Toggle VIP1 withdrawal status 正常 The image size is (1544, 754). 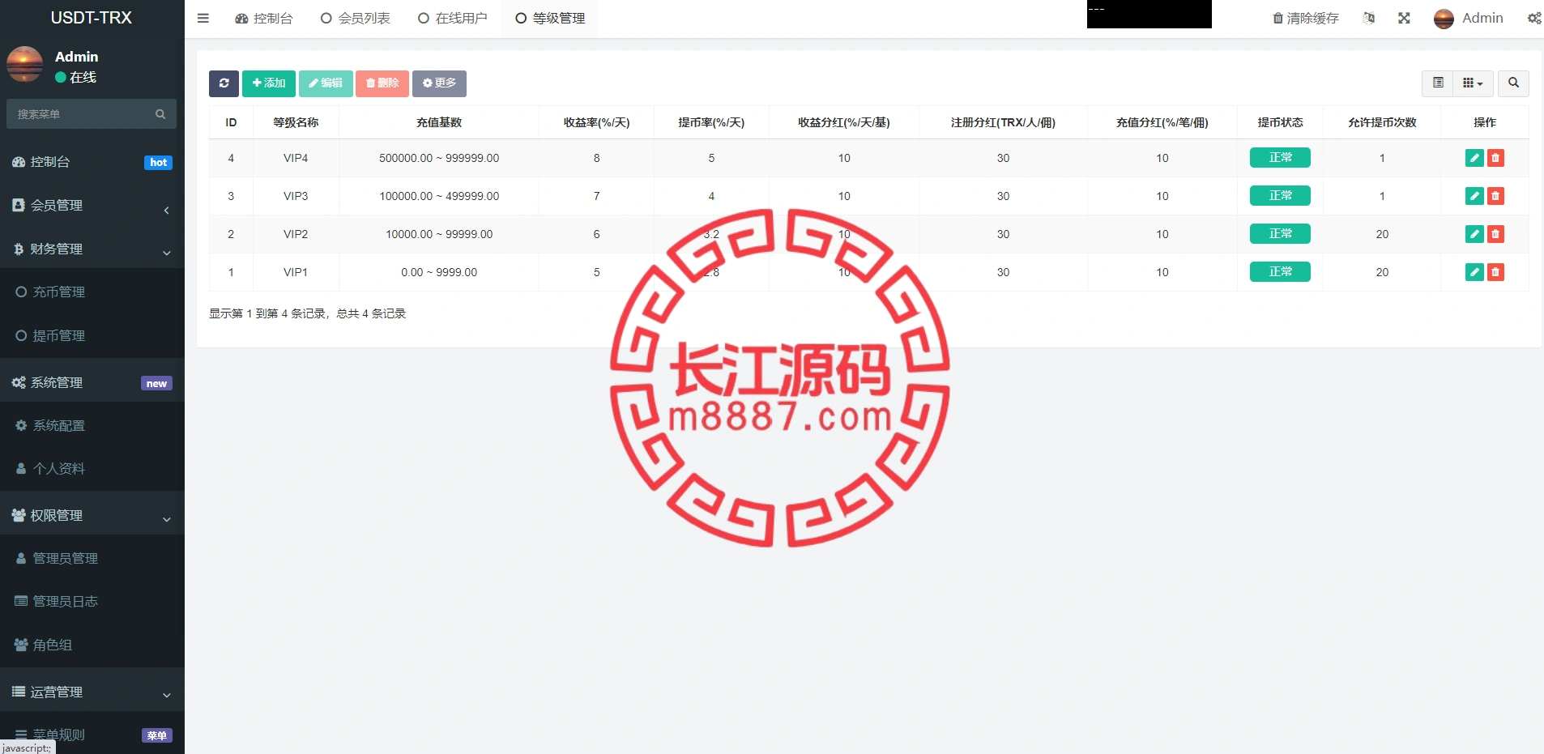[x=1280, y=272]
